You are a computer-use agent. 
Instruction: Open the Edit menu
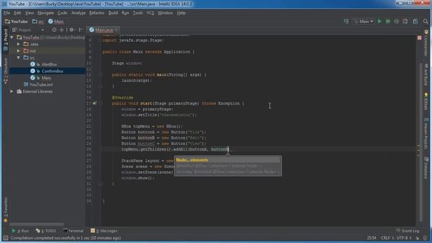pos(18,13)
